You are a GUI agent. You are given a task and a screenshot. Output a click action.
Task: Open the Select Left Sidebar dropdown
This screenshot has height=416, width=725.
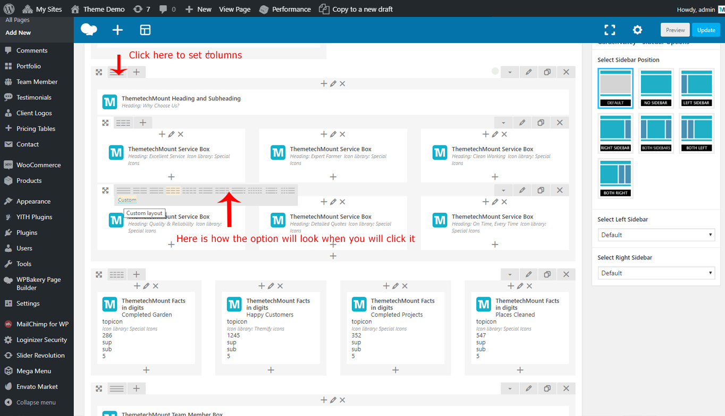[656, 235]
